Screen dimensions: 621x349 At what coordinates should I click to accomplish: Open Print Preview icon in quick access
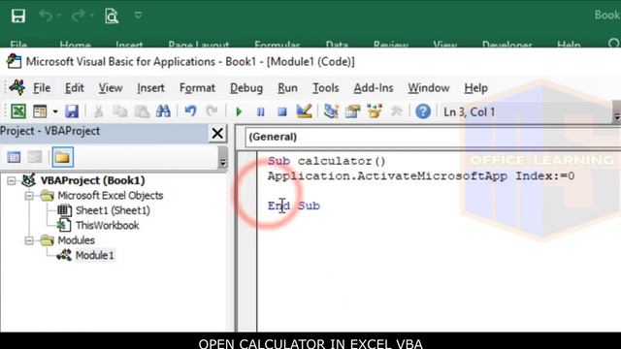[112, 16]
